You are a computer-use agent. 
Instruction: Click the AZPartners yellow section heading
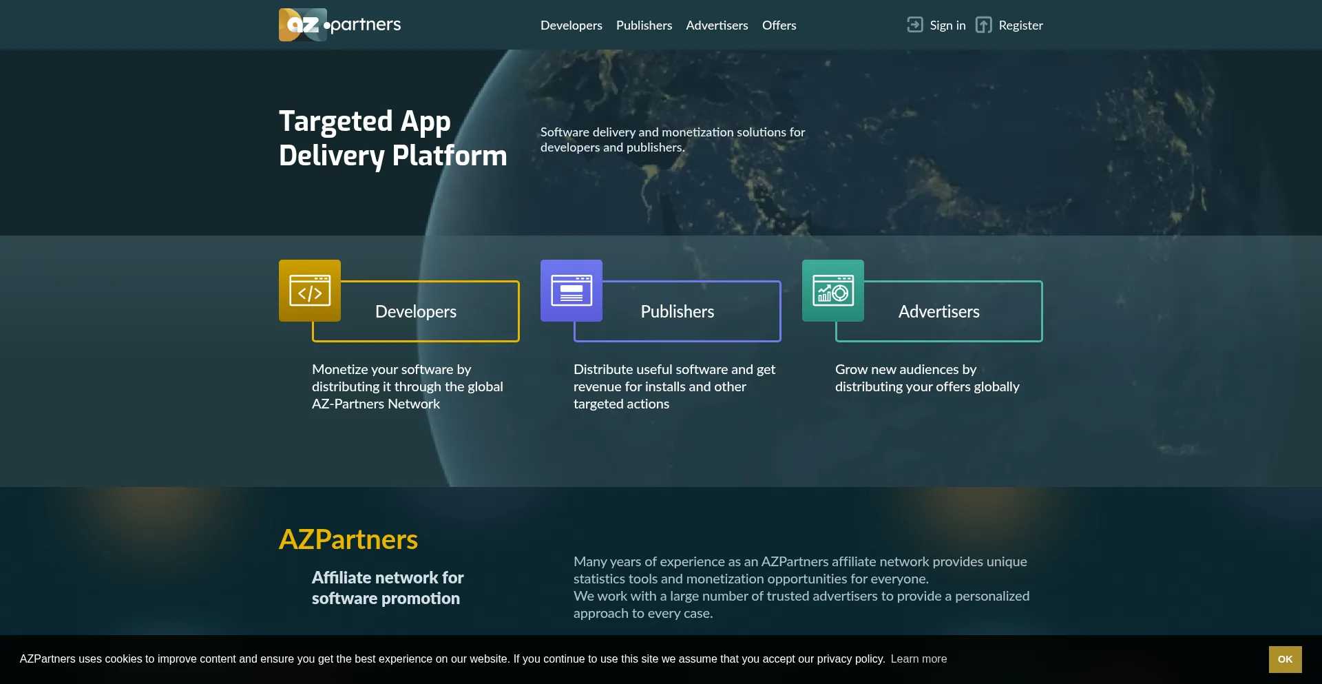point(348,539)
